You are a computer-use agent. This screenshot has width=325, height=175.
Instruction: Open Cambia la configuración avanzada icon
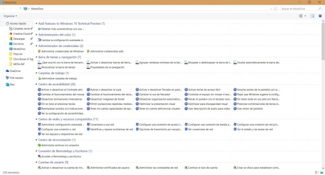pyautogui.click(x=40, y=40)
